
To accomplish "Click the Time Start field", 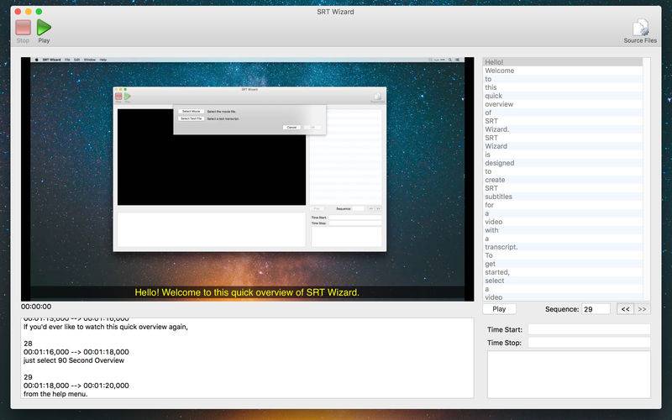I will [589, 329].
